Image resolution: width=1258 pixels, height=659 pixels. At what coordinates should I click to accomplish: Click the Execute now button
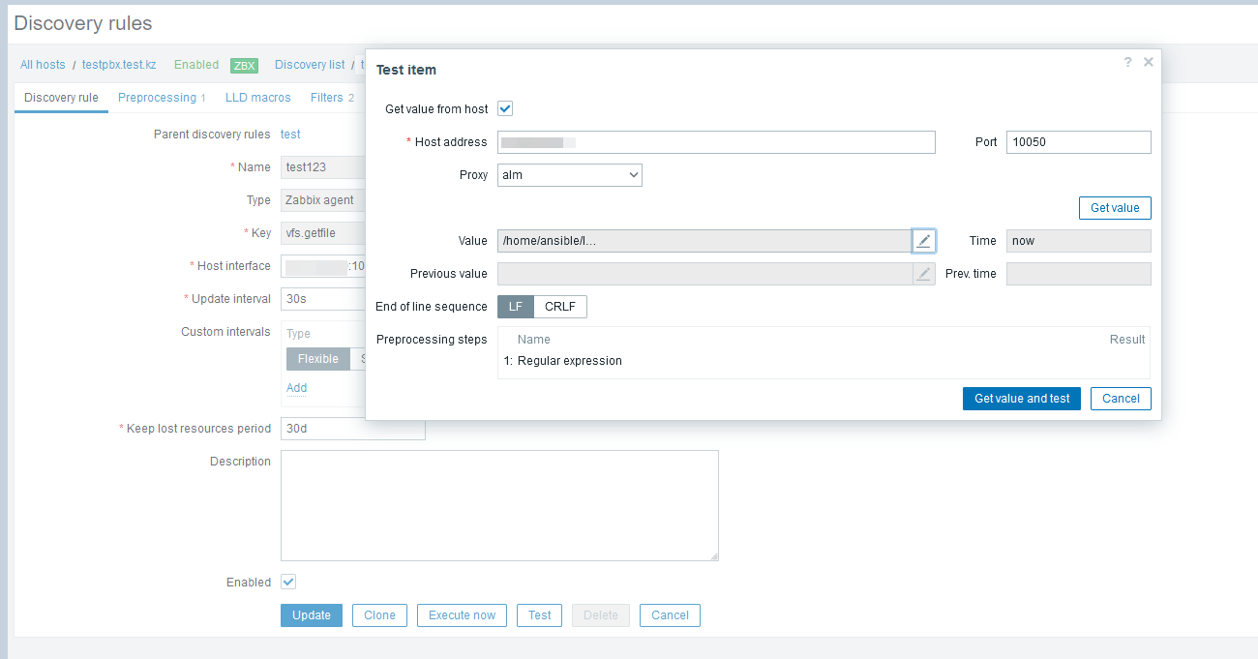(462, 615)
